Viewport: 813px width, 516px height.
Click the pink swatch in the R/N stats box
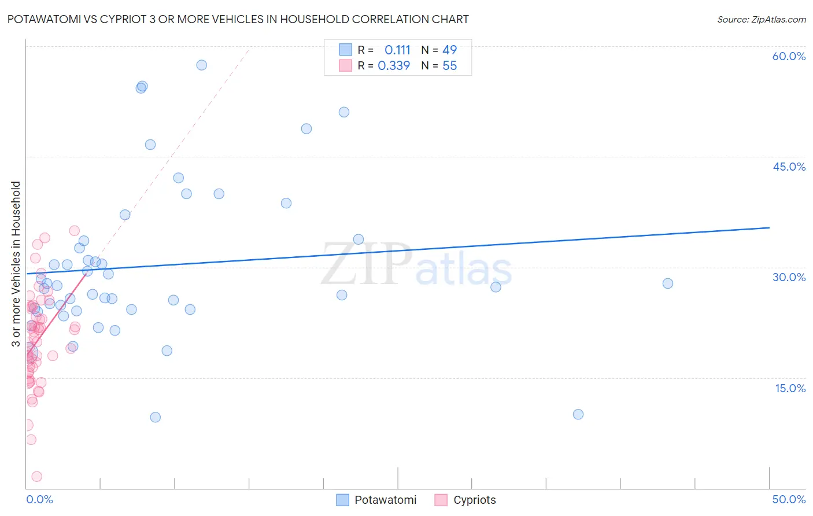345,65
